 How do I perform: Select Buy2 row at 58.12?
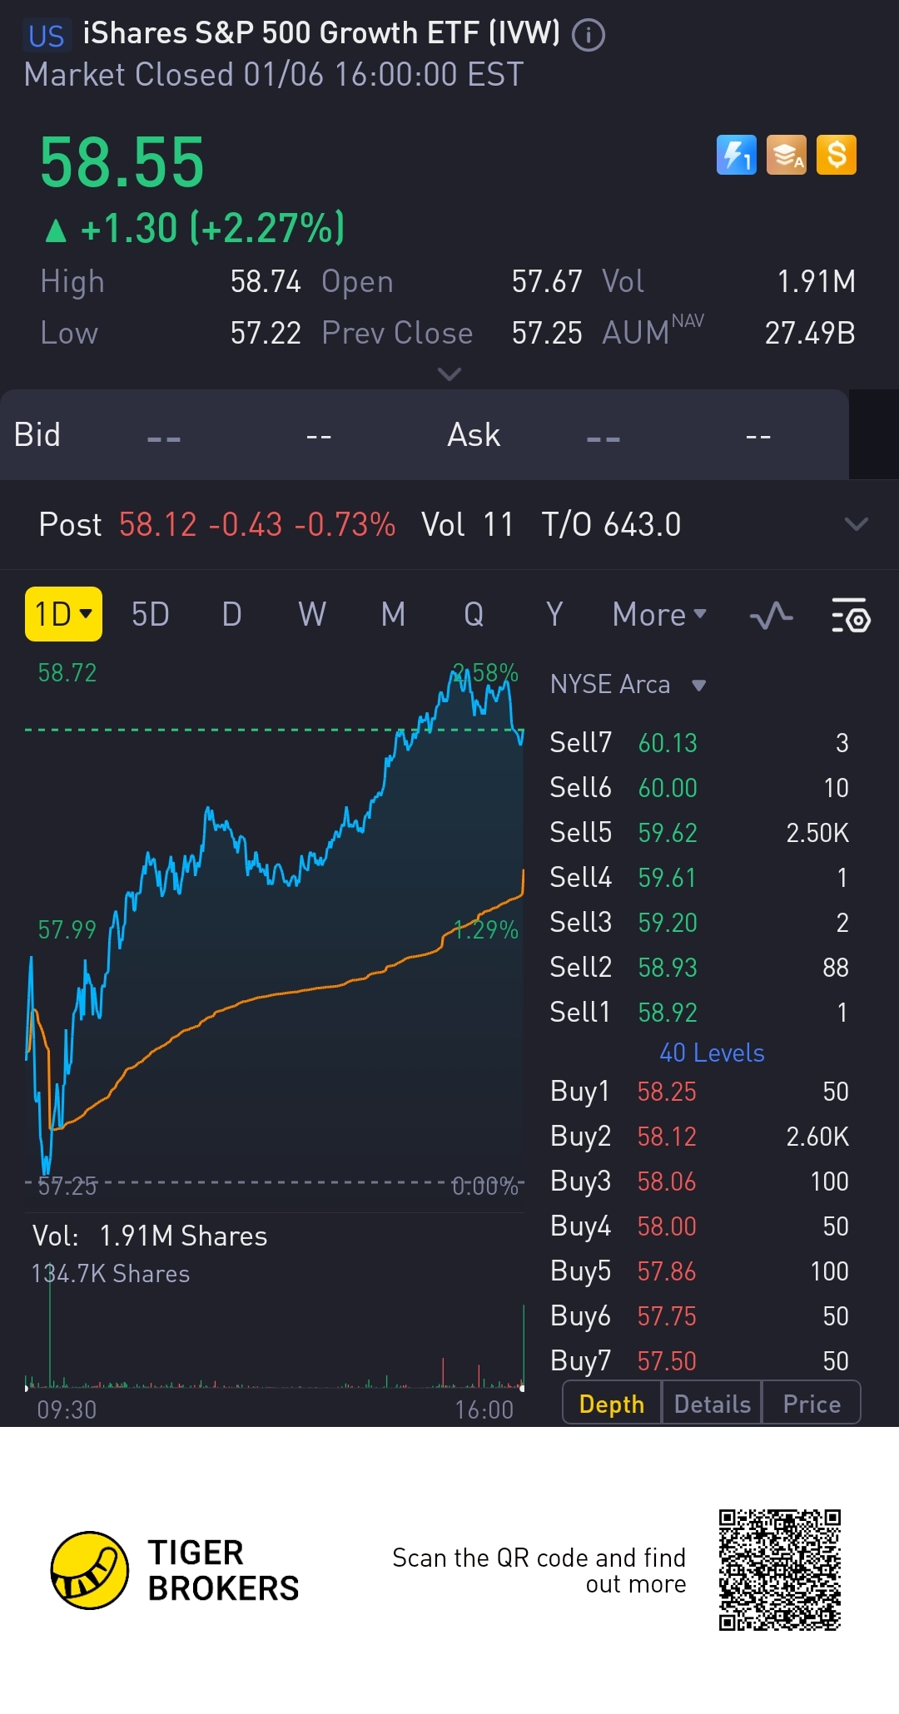click(x=699, y=1136)
